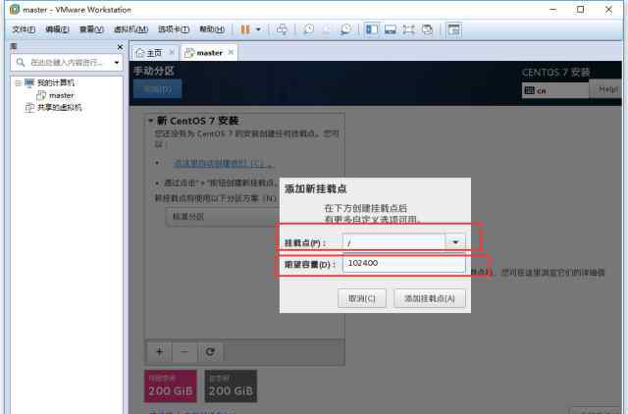Click the cn keyboard layout indicator
The width and height of the screenshot is (628, 414).
click(555, 90)
